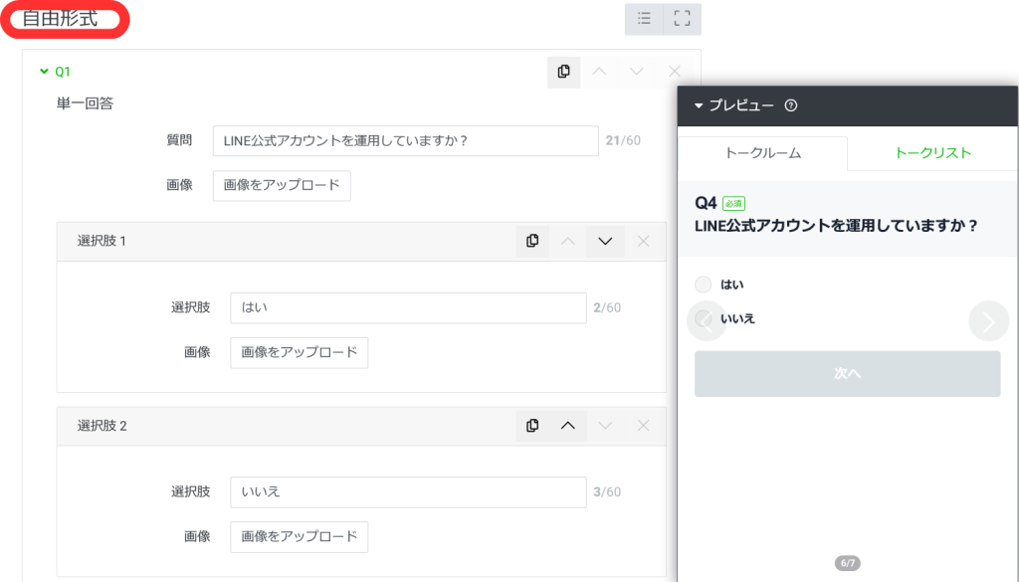Click the right arrow in the preview

coord(986,318)
